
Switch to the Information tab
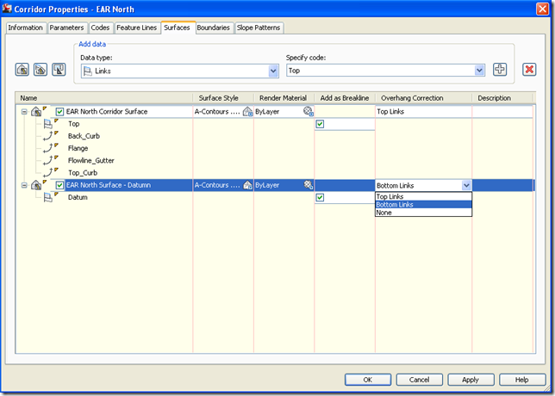click(26, 28)
